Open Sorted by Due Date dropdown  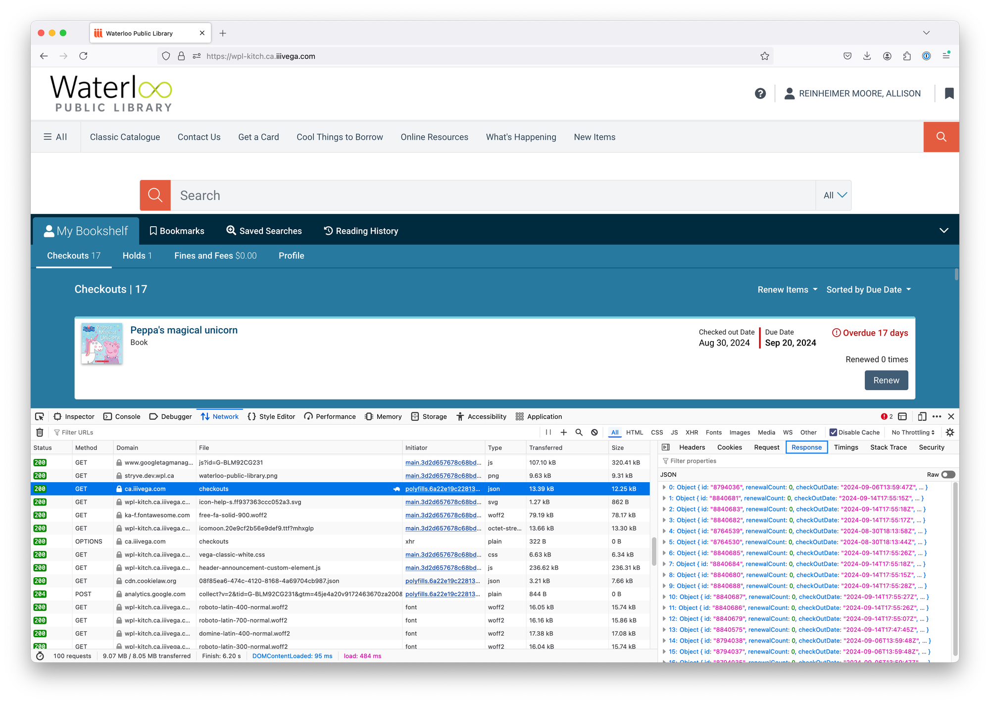coord(868,290)
